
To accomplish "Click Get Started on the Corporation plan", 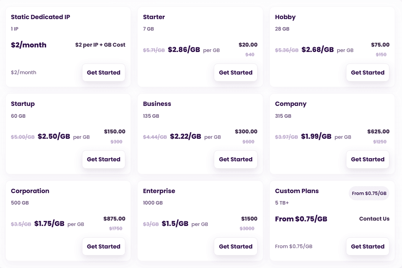I will coord(103,247).
